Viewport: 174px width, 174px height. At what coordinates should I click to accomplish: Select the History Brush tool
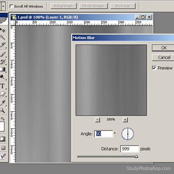point(3,62)
